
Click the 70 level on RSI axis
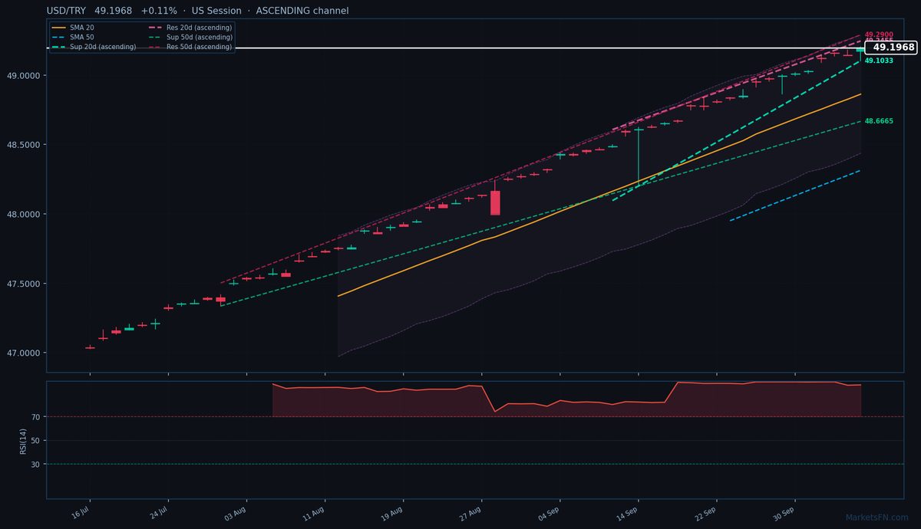[35, 417]
